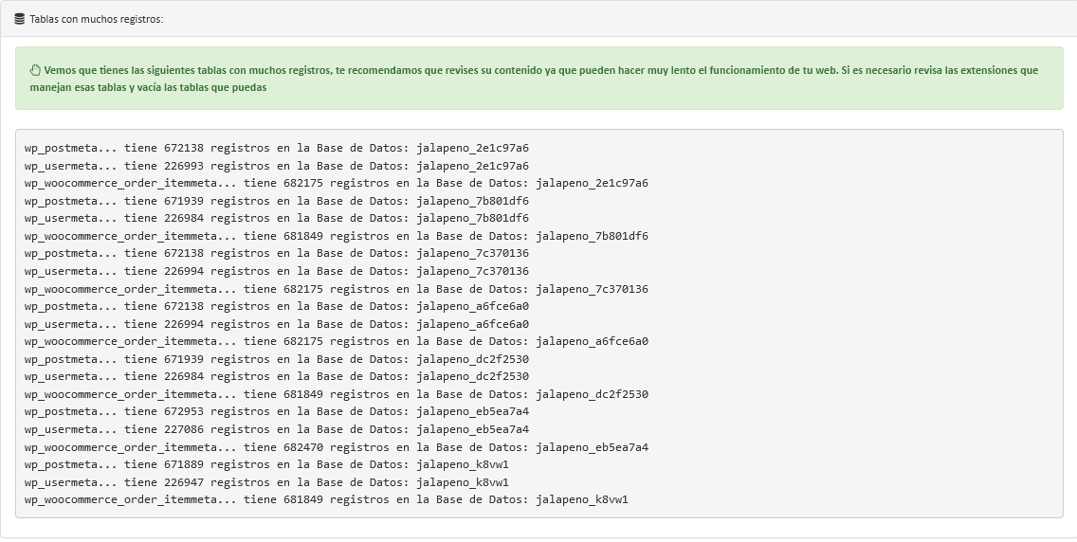Select wp_woocommerce_order_itemmeta row for jalapeno_7b801df6
The image size is (1077, 542).
coord(337,236)
